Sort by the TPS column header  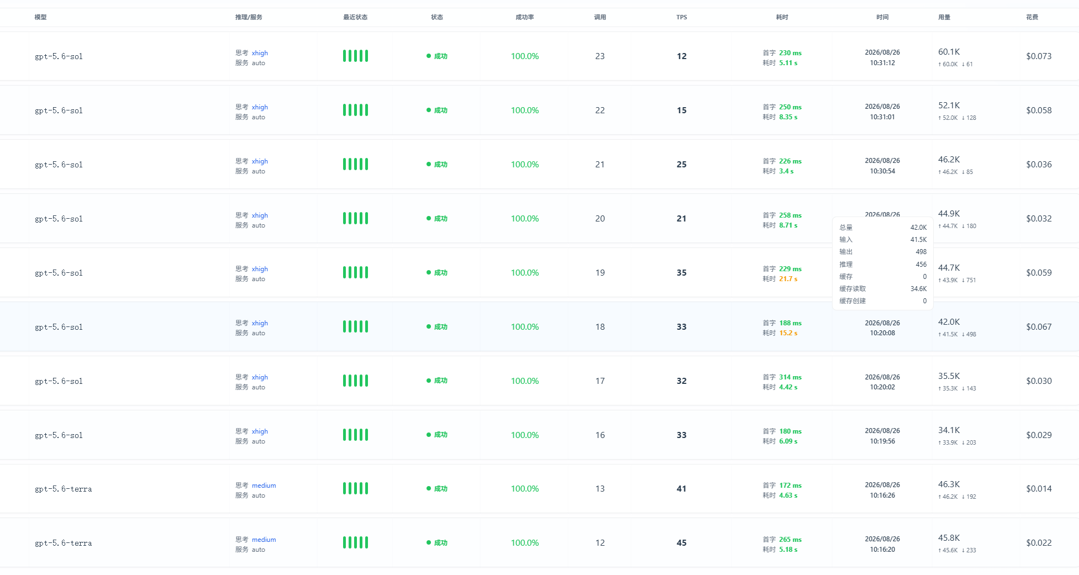[682, 17]
